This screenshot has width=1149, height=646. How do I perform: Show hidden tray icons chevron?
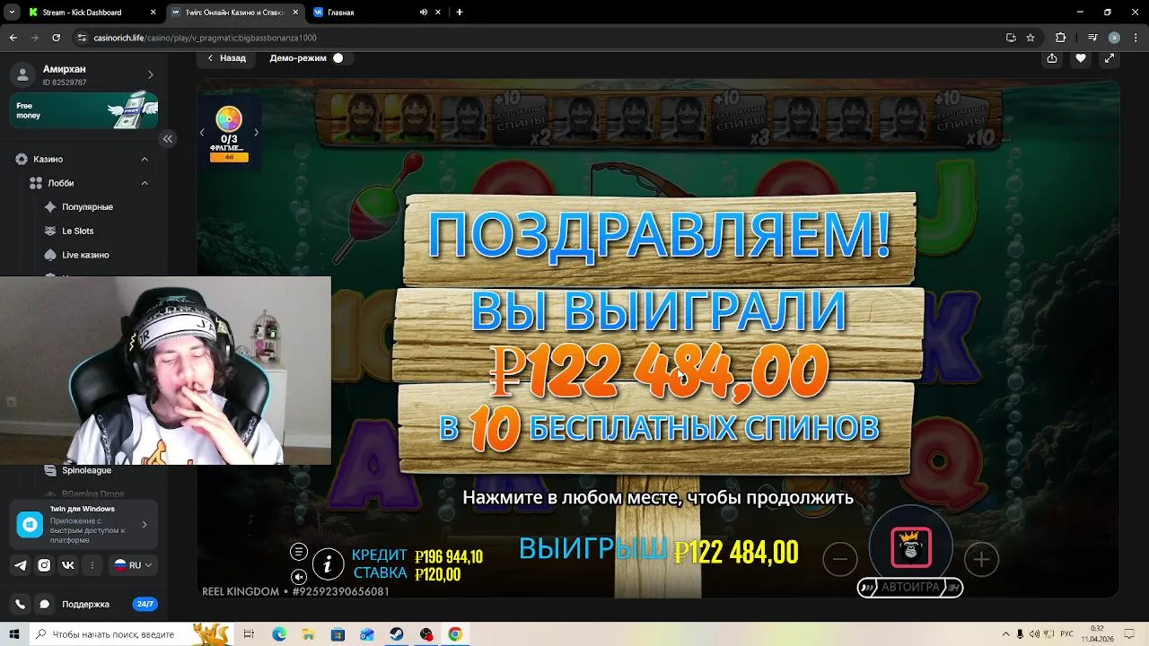(1006, 634)
